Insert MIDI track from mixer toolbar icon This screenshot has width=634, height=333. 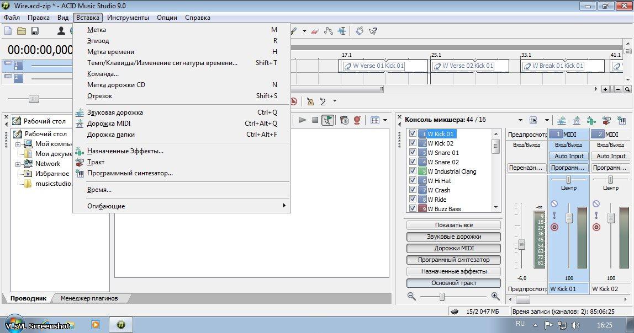pyautogui.click(x=577, y=120)
